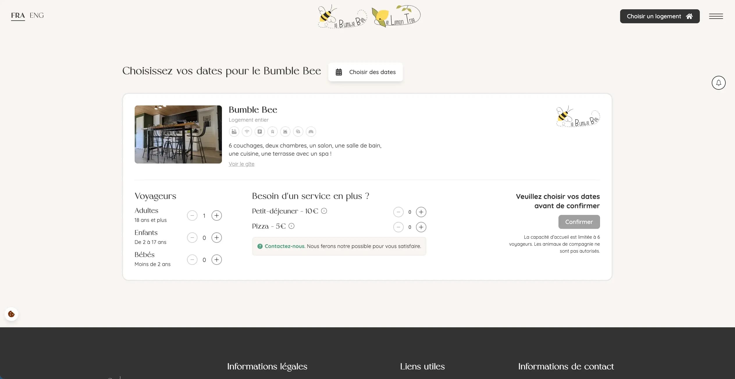Decrease Adultes count with minus
The width and height of the screenshot is (735, 379).
(192, 215)
